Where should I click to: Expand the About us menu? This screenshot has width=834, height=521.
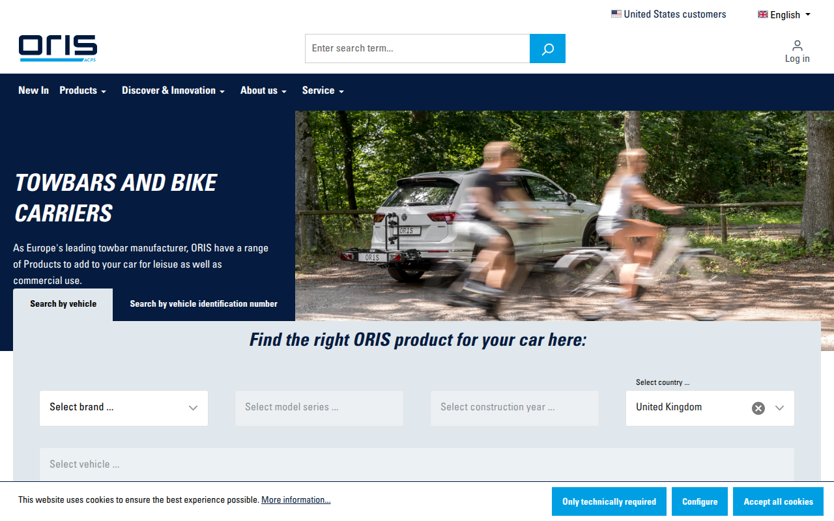(x=263, y=91)
